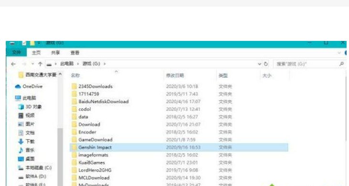Select the Kuai8Games folder name

pos(92,163)
